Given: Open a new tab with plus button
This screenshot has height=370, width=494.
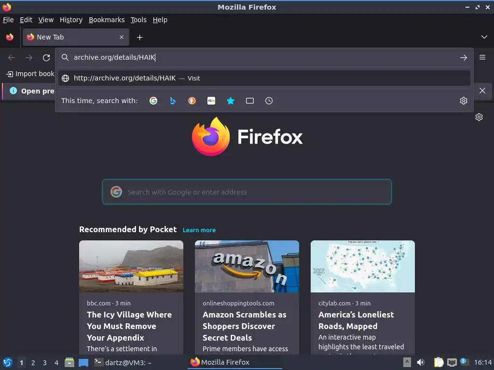Looking at the screenshot, I should click(x=139, y=38).
